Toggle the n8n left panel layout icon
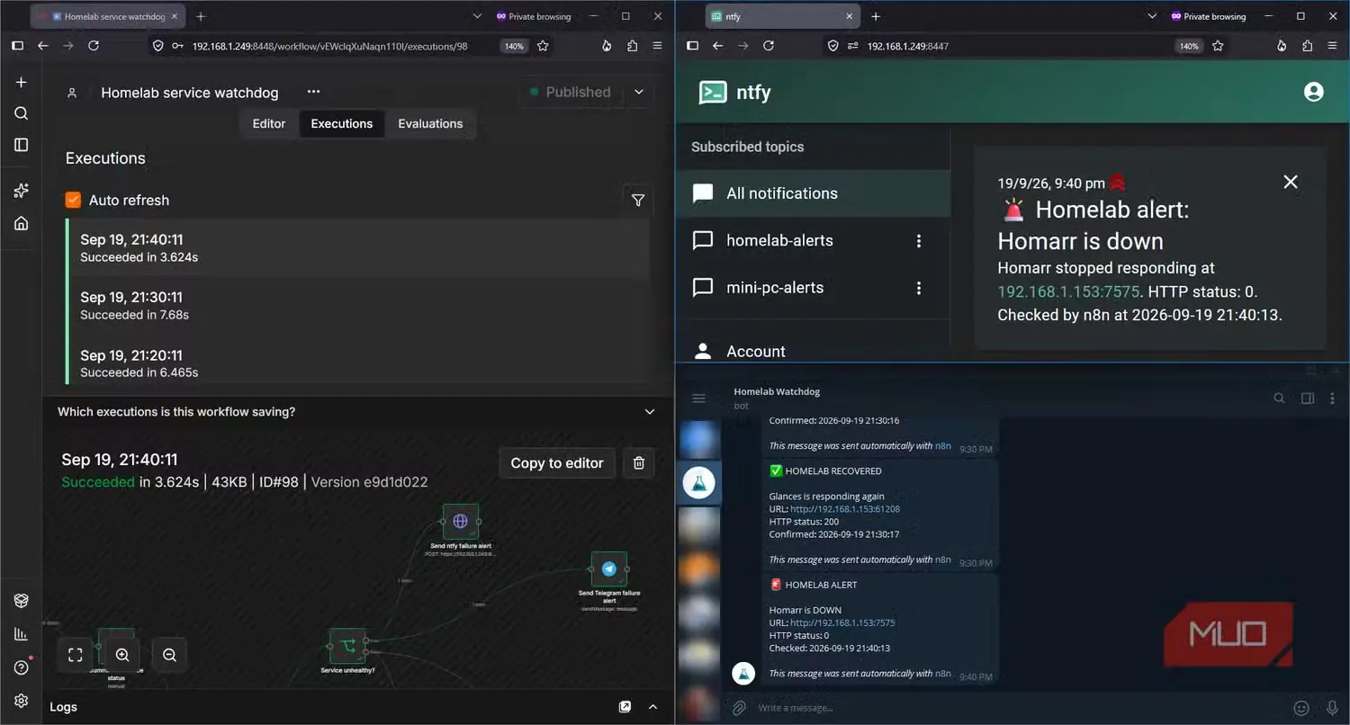This screenshot has height=725, width=1350. click(x=22, y=145)
